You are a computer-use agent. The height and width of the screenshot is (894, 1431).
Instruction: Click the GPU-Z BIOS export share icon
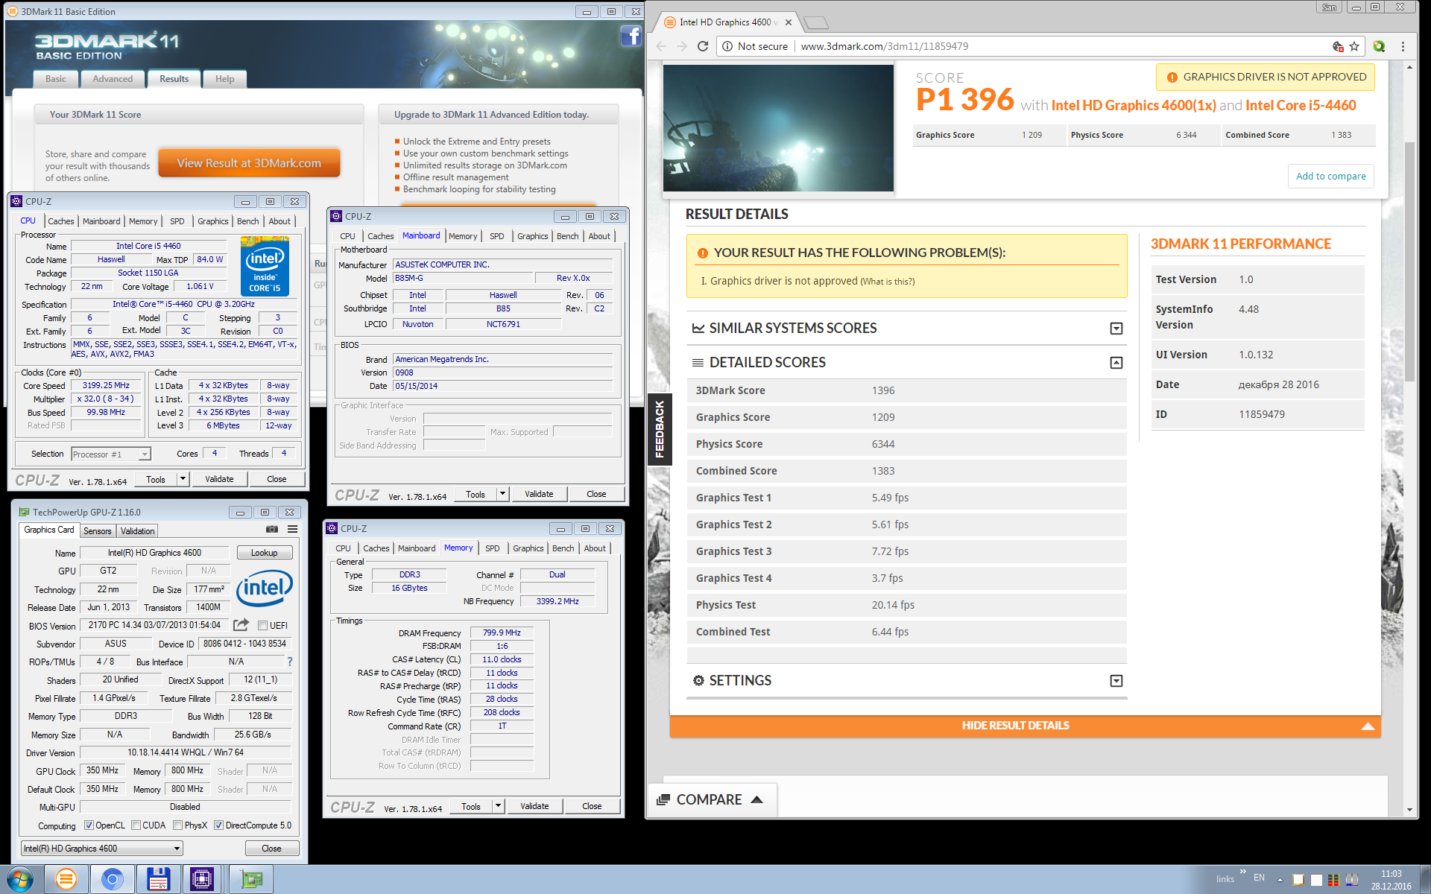coord(241,625)
